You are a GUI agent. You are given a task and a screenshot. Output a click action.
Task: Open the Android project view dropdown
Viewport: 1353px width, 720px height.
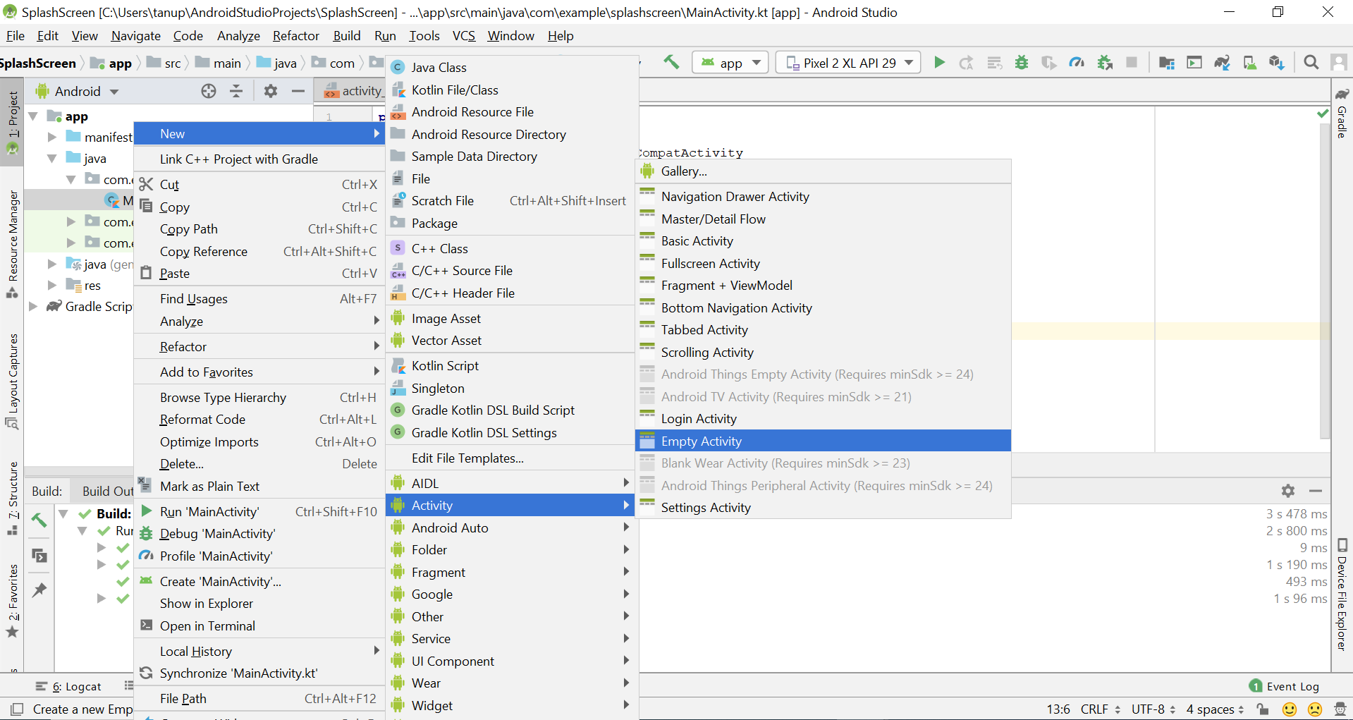[78, 91]
